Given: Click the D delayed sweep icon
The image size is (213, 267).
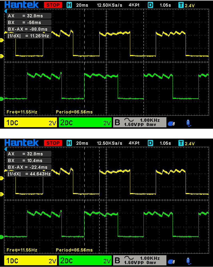Looking at the screenshot, I should 150,5.
